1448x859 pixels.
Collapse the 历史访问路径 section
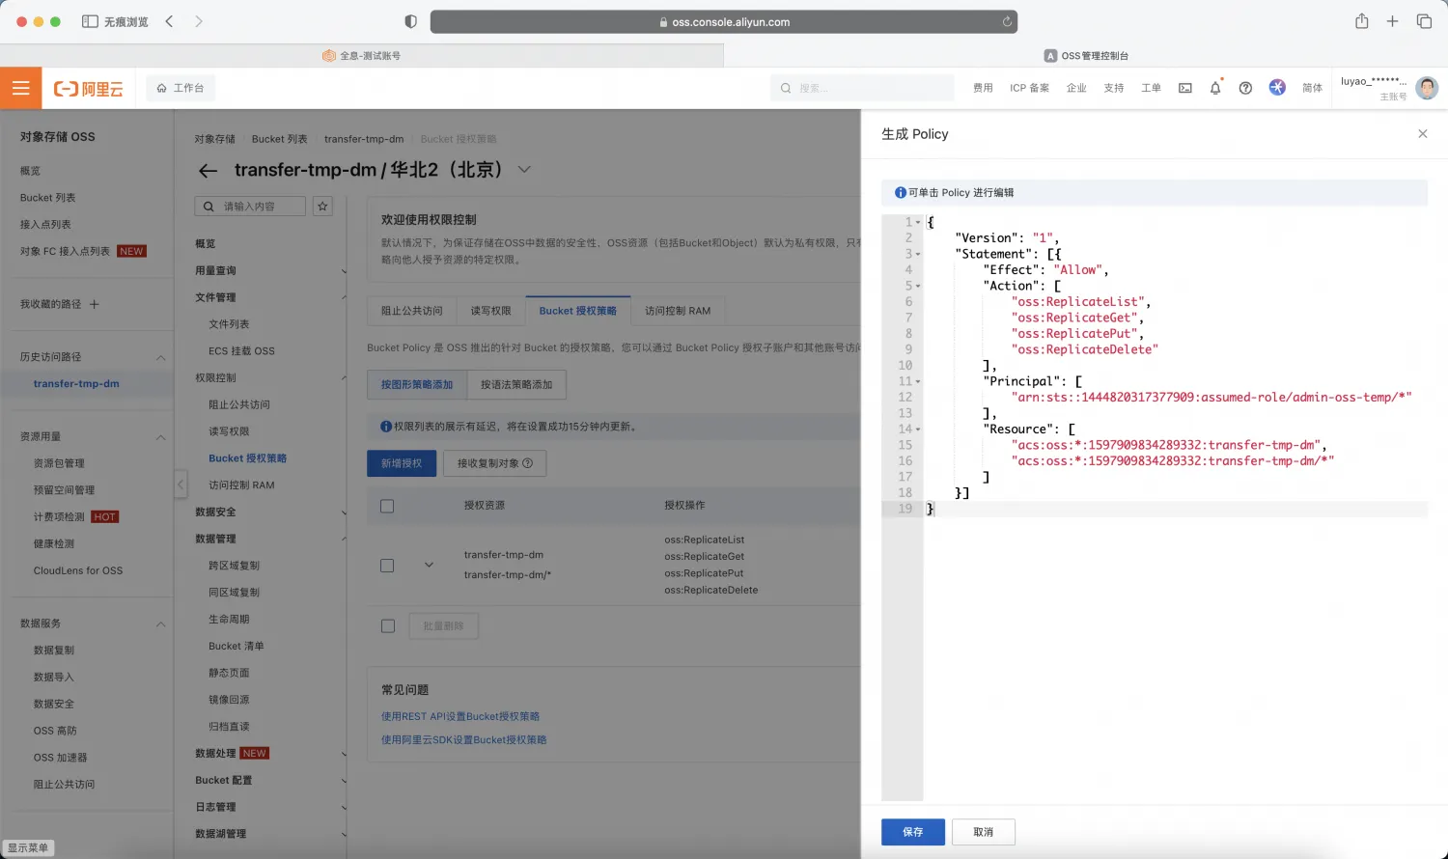161,357
